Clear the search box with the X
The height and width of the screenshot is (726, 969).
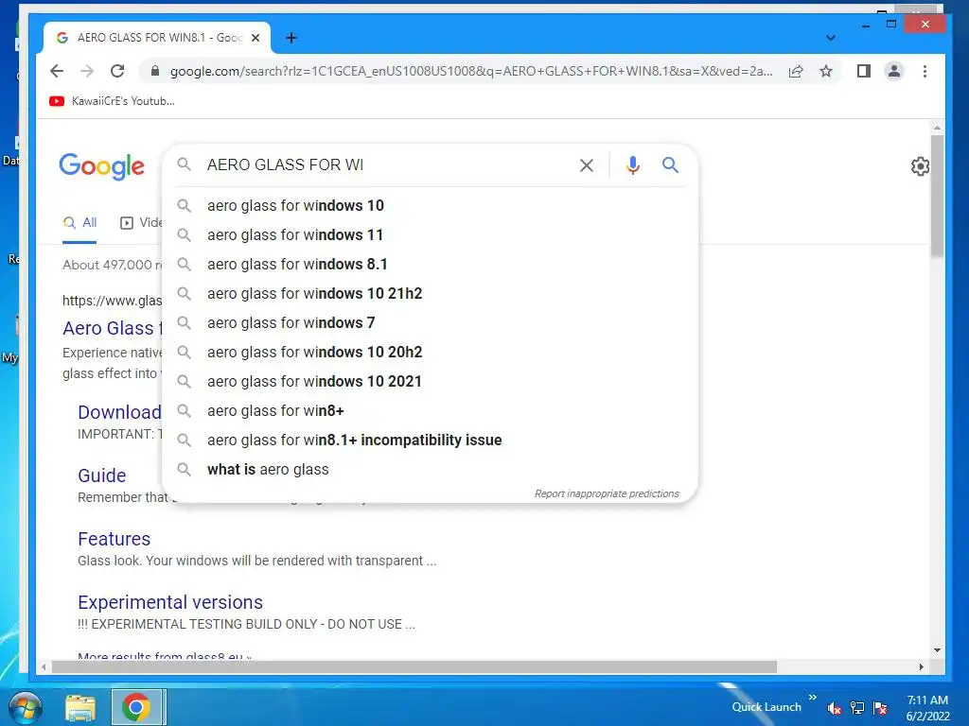[587, 164]
